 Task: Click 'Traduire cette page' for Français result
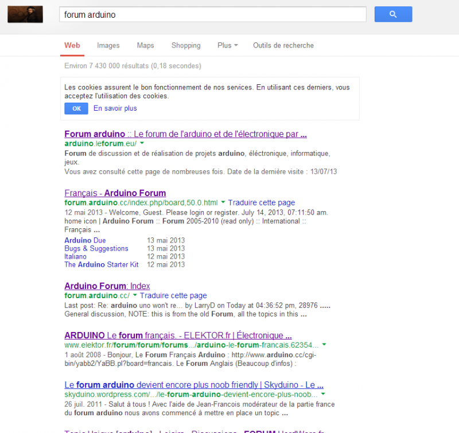coord(262,202)
